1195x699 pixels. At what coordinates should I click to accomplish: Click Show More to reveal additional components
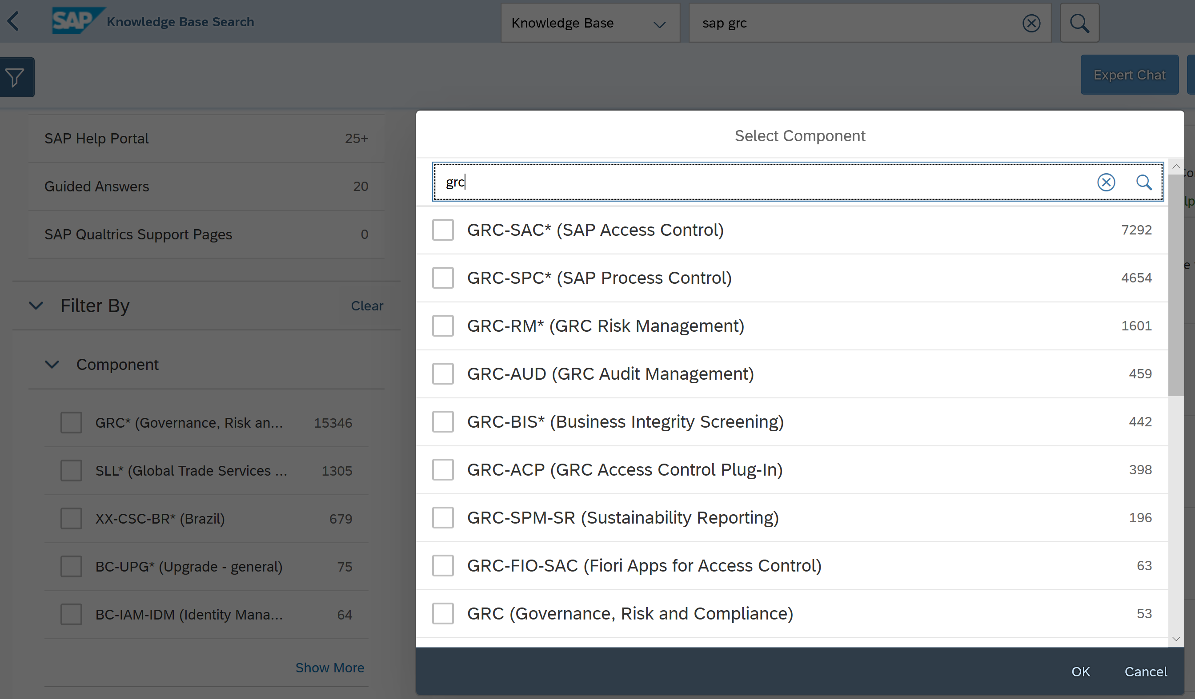pyautogui.click(x=330, y=667)
